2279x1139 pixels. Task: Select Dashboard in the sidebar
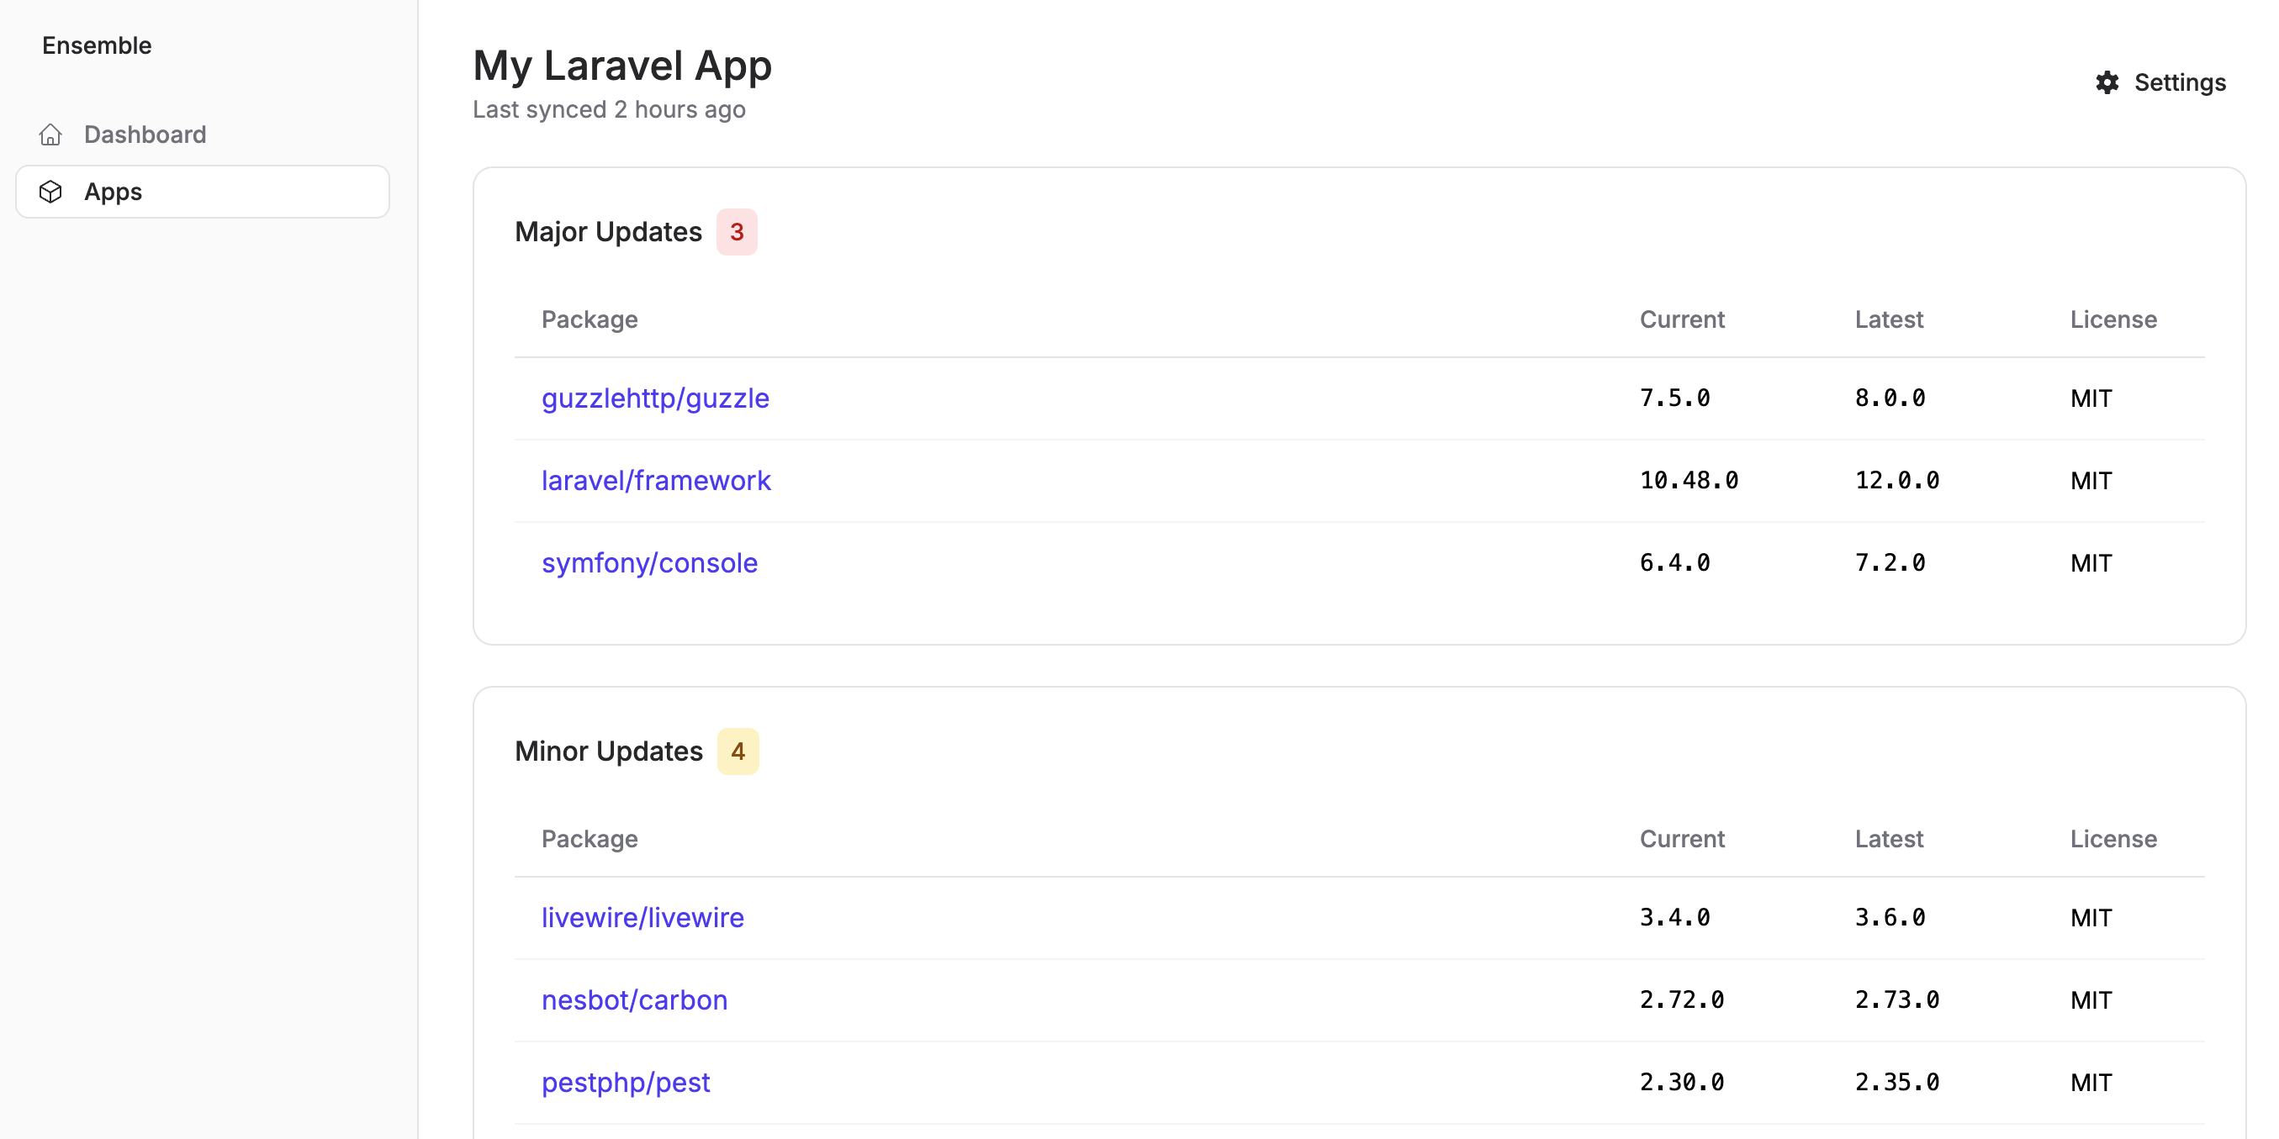coord(144,134)
